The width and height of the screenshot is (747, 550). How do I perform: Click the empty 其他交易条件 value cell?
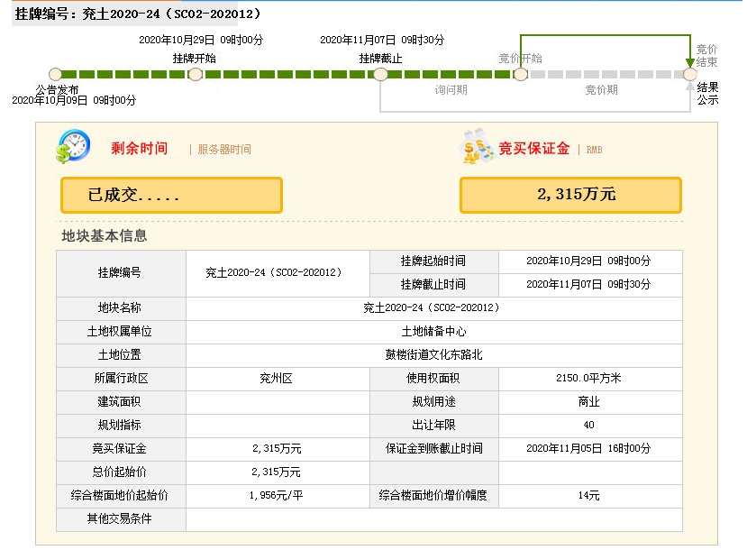click(433, 519)
